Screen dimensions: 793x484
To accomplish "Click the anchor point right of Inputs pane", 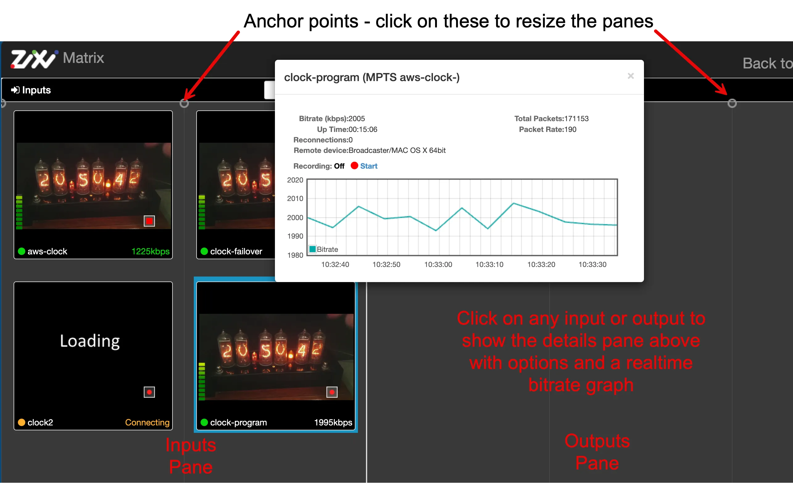I will click(184, 104).
